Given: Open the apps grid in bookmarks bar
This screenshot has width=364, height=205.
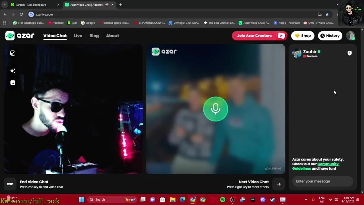Looking at the screenshot, I should pyautogui.click(x=4, y=23).
